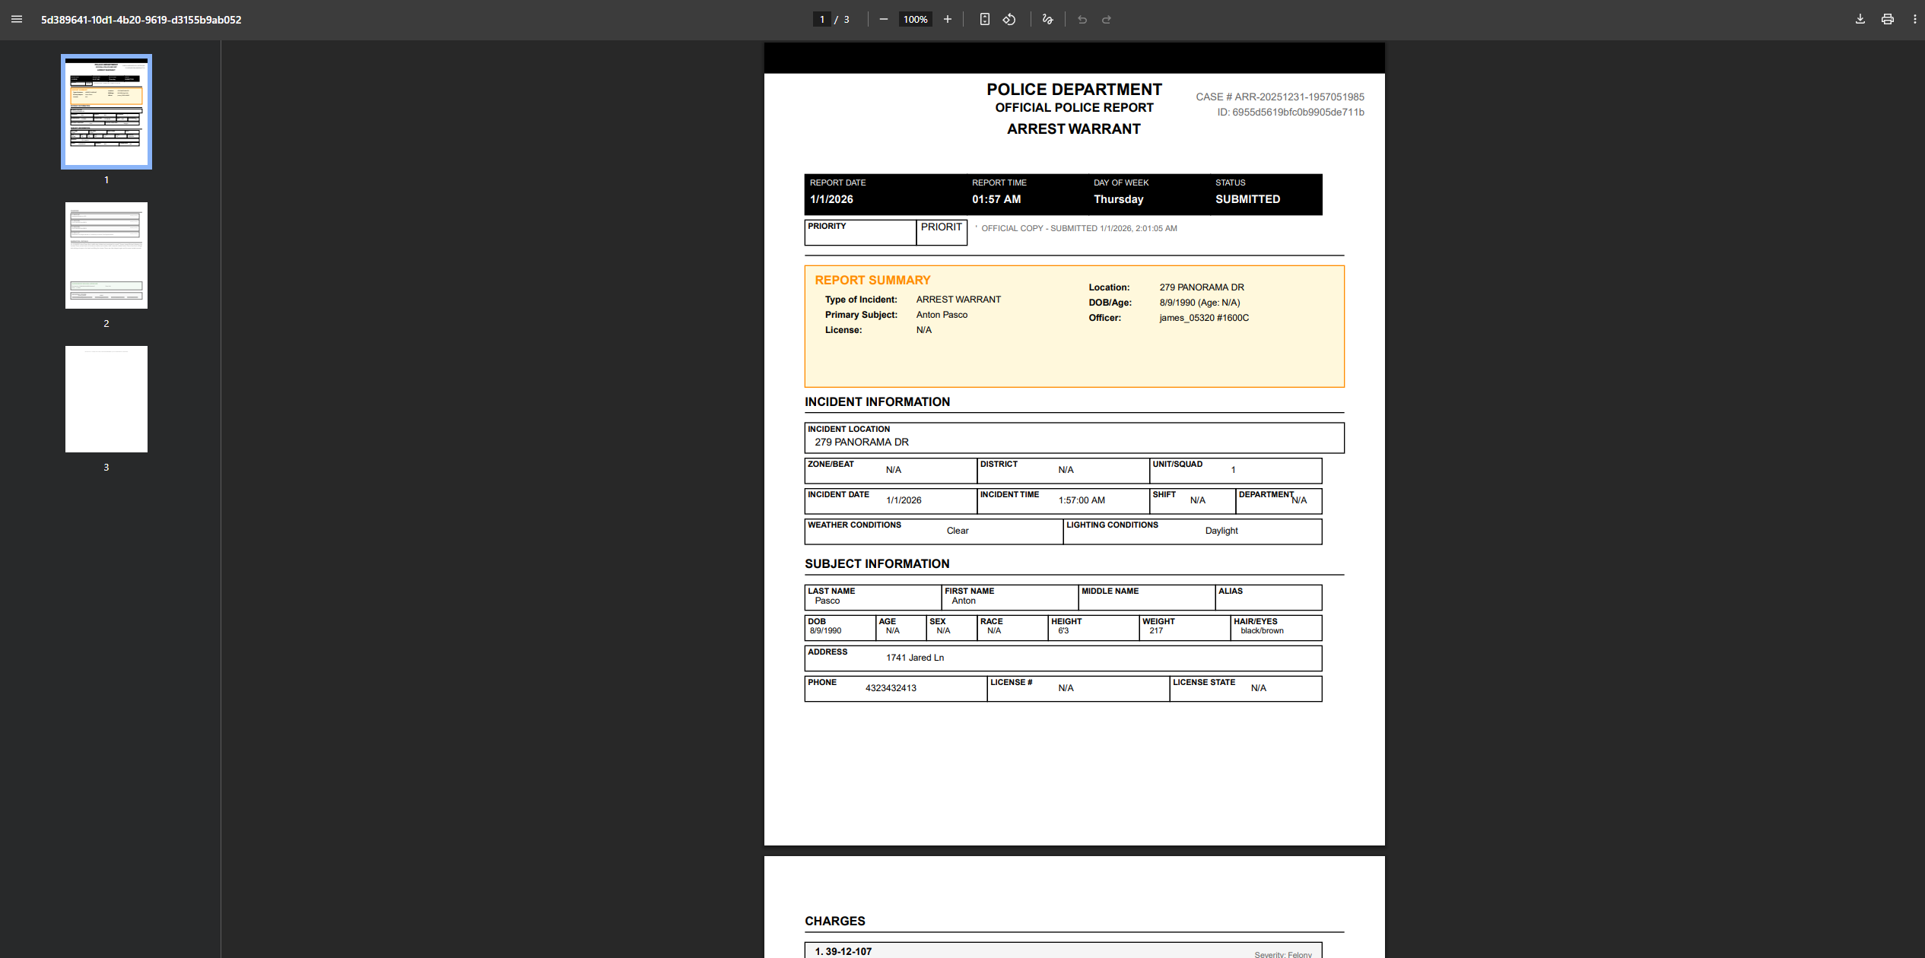
Task: Click the phone number 4323432413
Action: point(891,688)
